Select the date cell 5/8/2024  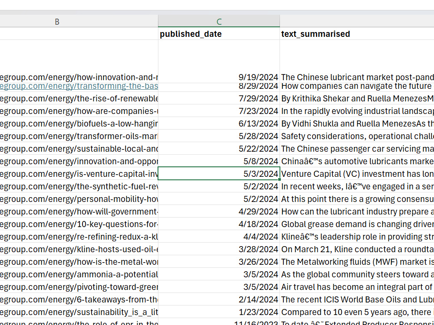pos(219,161)
